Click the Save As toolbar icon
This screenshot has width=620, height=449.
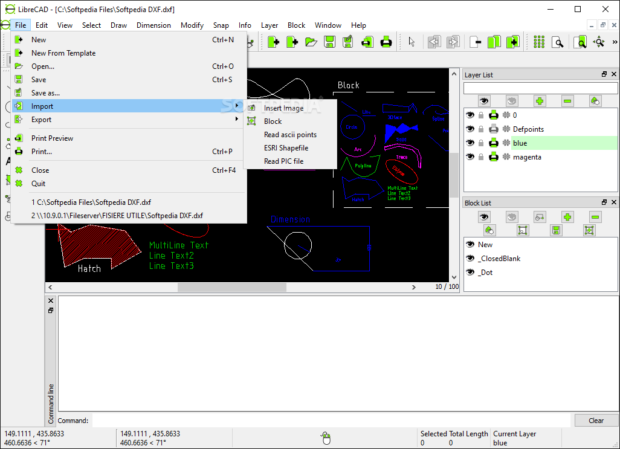point(348,42)
